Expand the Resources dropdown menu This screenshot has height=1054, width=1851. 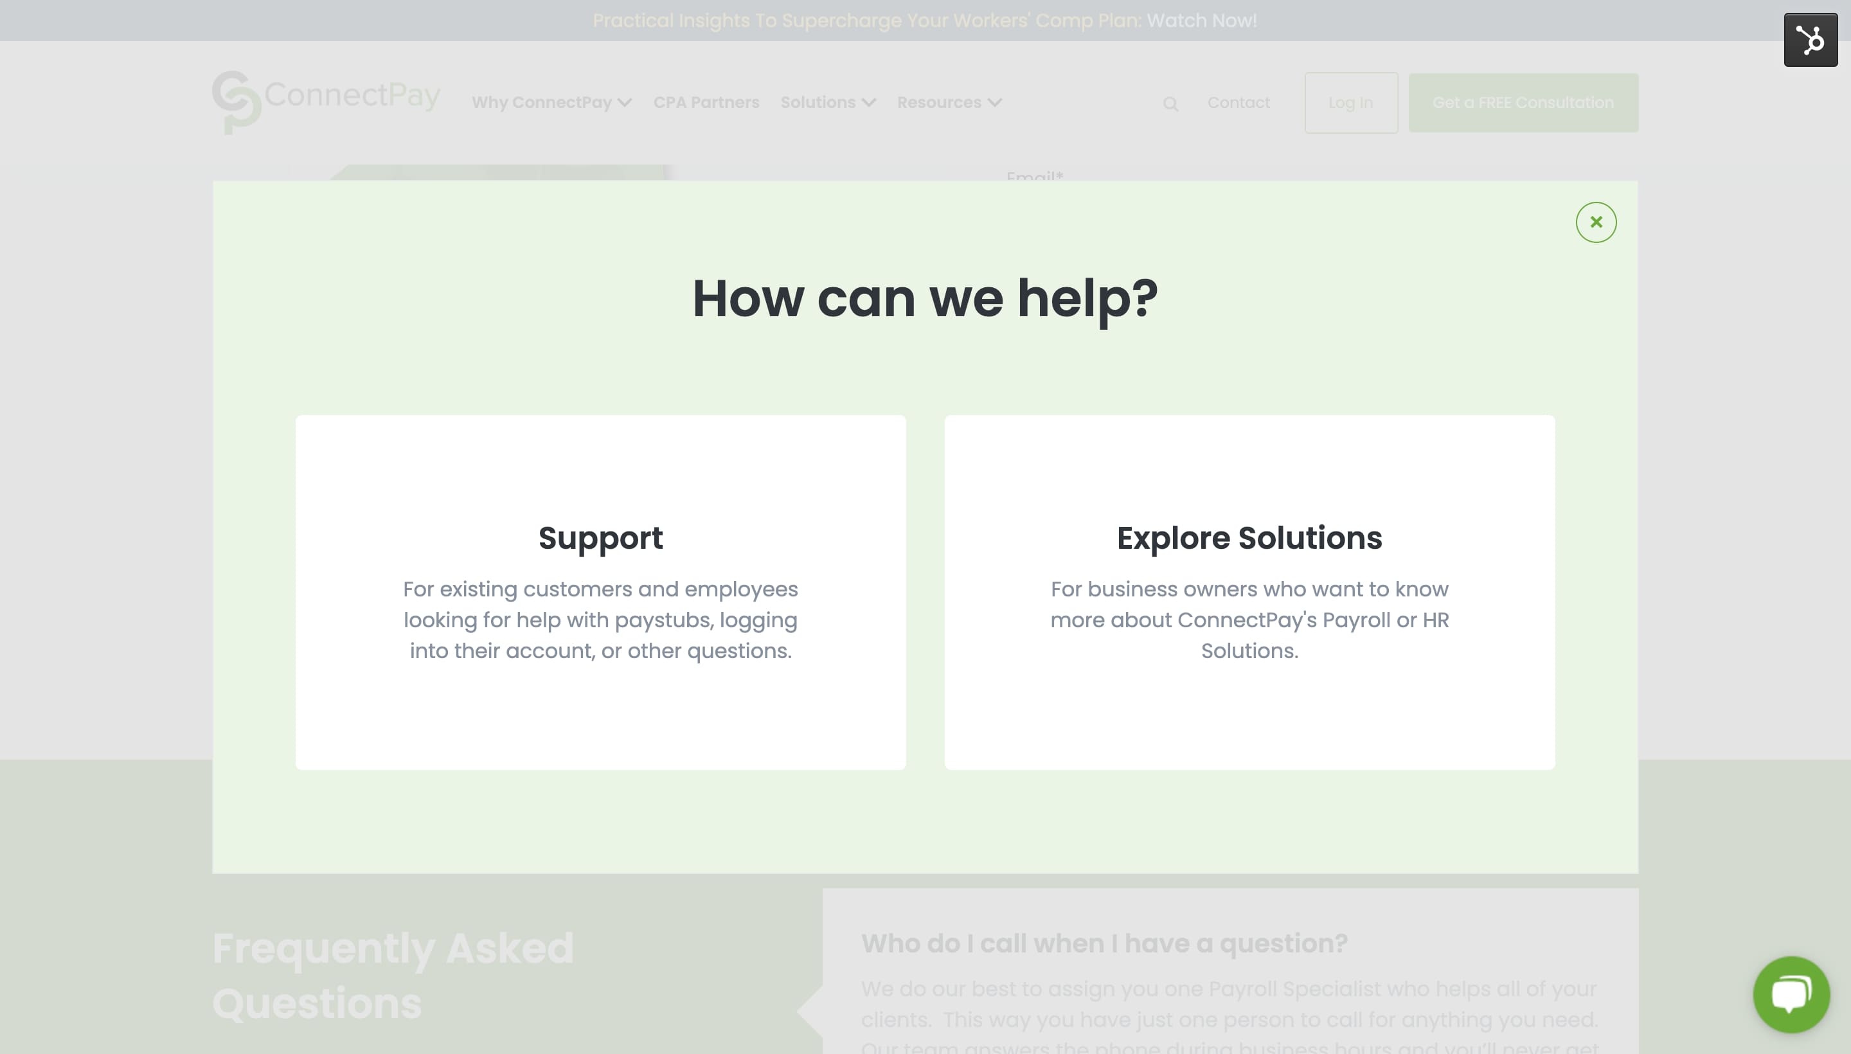[949, 103]
